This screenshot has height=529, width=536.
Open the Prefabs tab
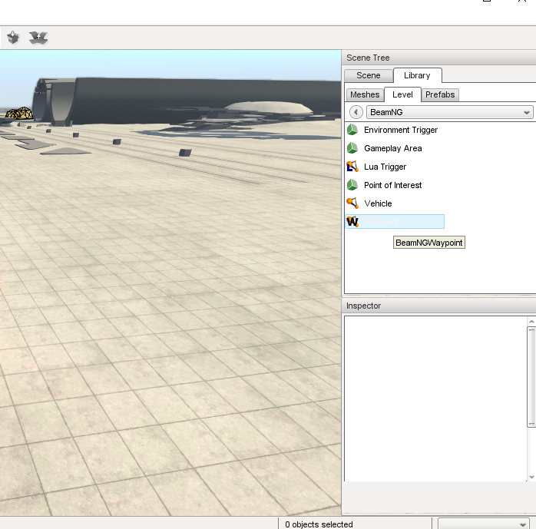pos(440,94)
